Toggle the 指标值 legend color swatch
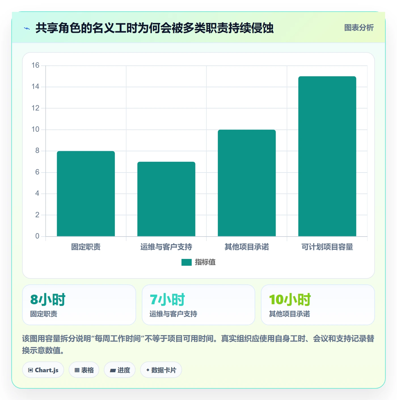This screenshot has height=400, width=397. coord(186,262)
